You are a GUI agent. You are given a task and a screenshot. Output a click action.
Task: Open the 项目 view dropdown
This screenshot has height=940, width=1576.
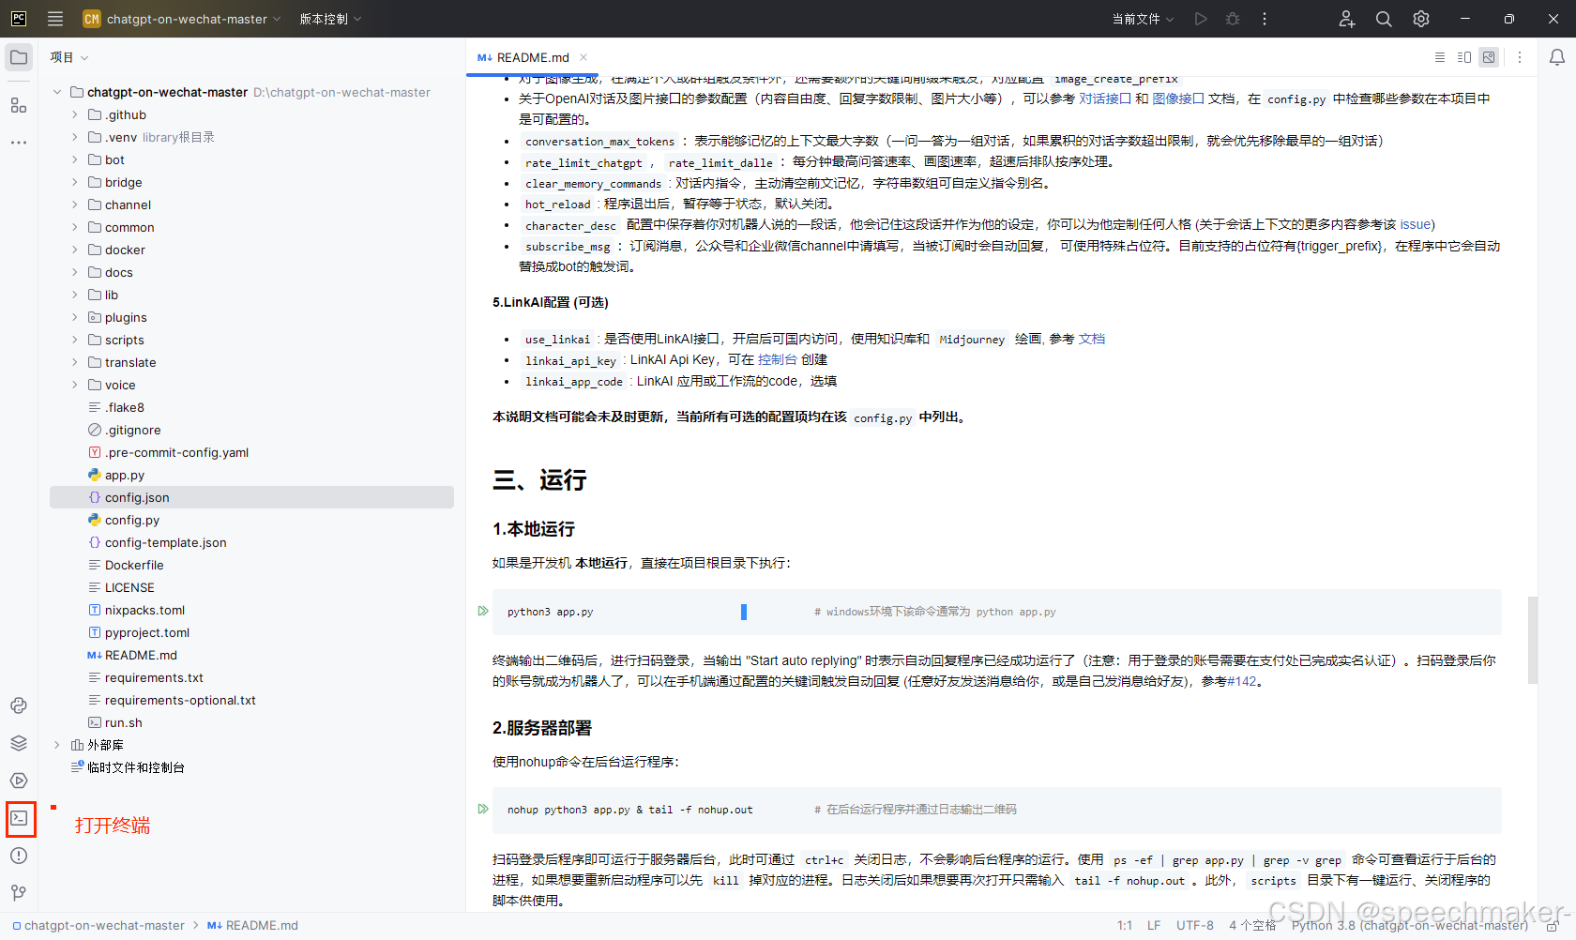tap(69, 57)
